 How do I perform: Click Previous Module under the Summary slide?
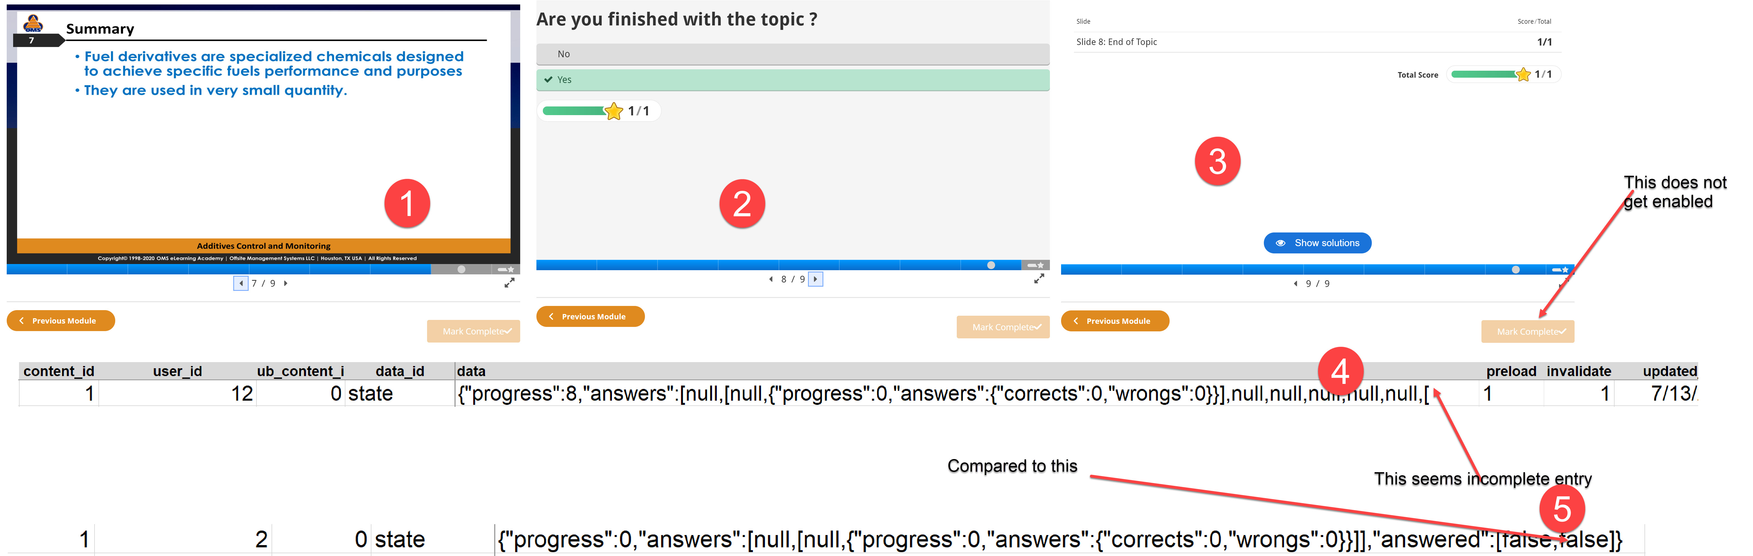(x=61, y=321)
